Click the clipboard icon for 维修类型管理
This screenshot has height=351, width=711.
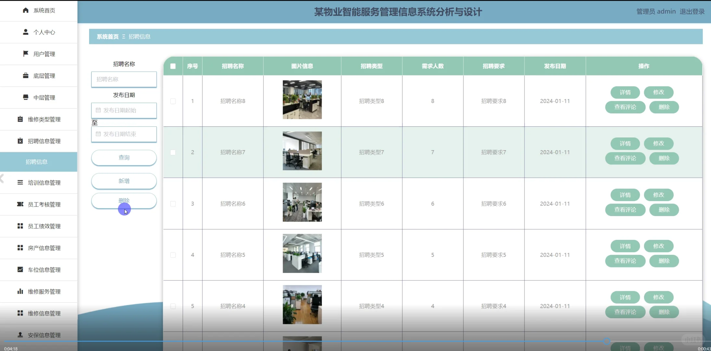click(x=20, y=119)
